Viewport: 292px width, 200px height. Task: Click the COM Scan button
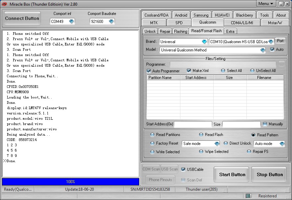[x=151, y=169]
